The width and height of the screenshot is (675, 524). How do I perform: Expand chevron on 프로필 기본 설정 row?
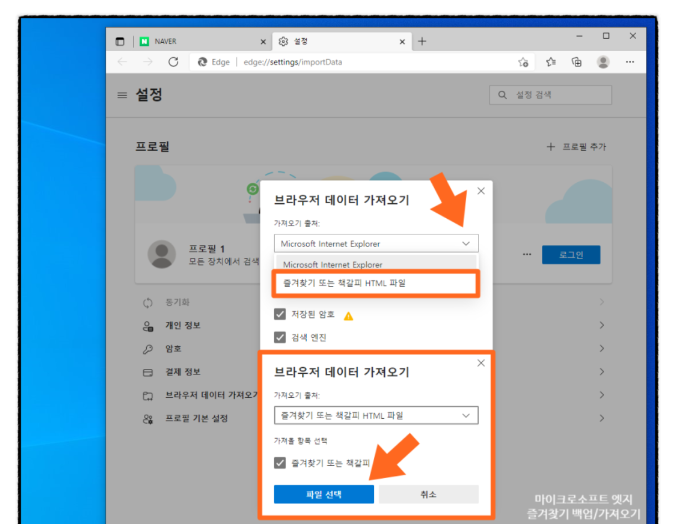601,419
